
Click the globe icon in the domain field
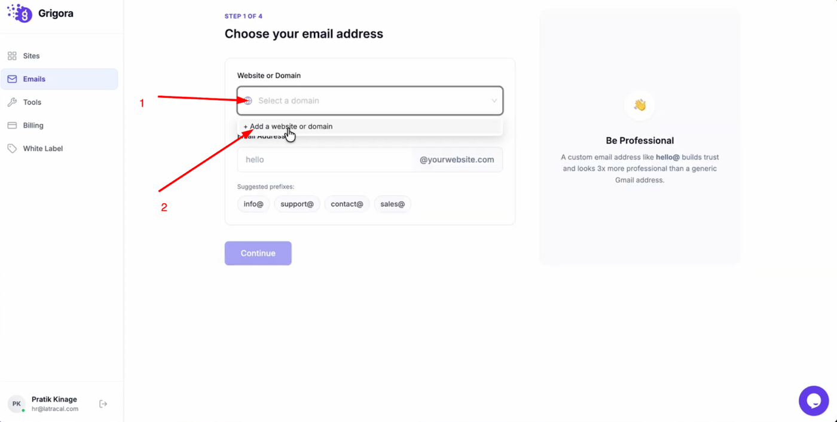(248, 100)
